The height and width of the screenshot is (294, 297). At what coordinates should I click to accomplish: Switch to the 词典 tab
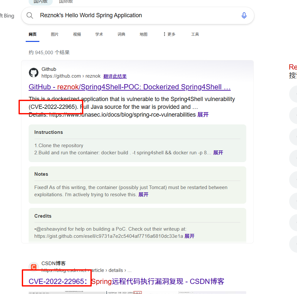pyautogui.click(x=121, y=34)
